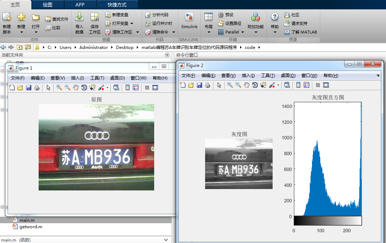
Task: Select Edit Plot arrow in Figure 2 toolbar
Action: tap(219, 85)
